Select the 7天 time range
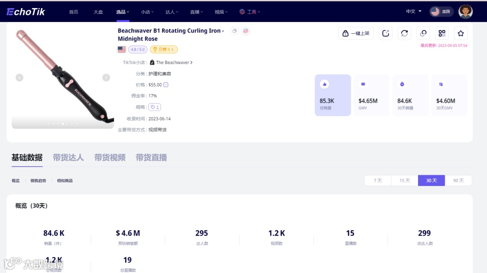 [378, 181]
